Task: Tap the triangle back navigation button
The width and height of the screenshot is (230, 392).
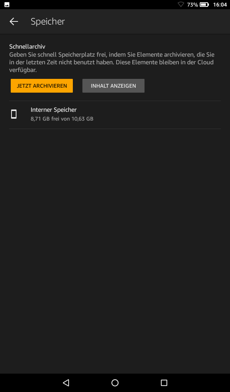Action: tap(66, 382)
